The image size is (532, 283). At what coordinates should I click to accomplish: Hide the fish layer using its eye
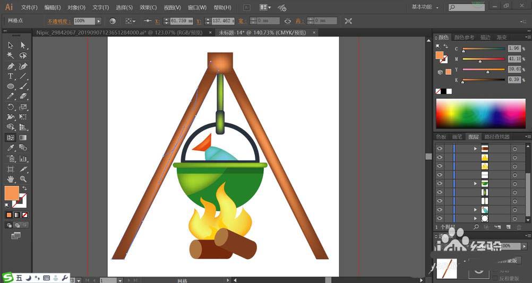pyautogui.click(x=440, y=210)
